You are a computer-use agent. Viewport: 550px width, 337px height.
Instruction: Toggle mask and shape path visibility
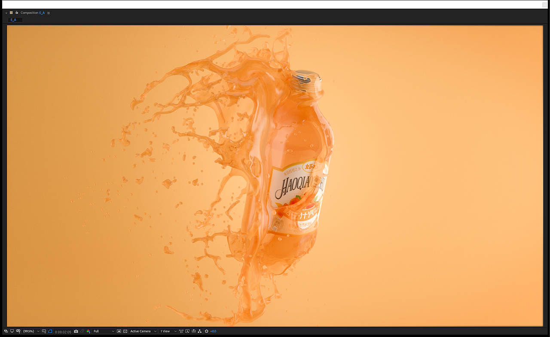18,331
